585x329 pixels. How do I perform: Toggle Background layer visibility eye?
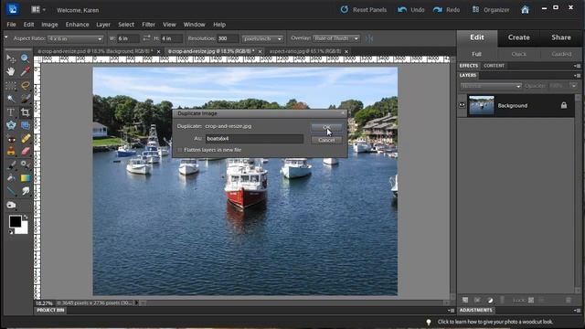click(462, 105)
